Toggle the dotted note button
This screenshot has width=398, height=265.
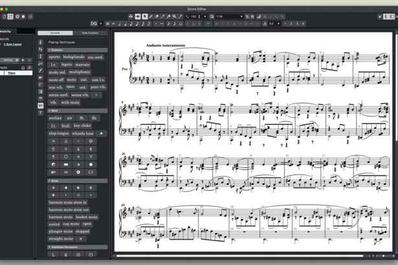tap(156, 23)
